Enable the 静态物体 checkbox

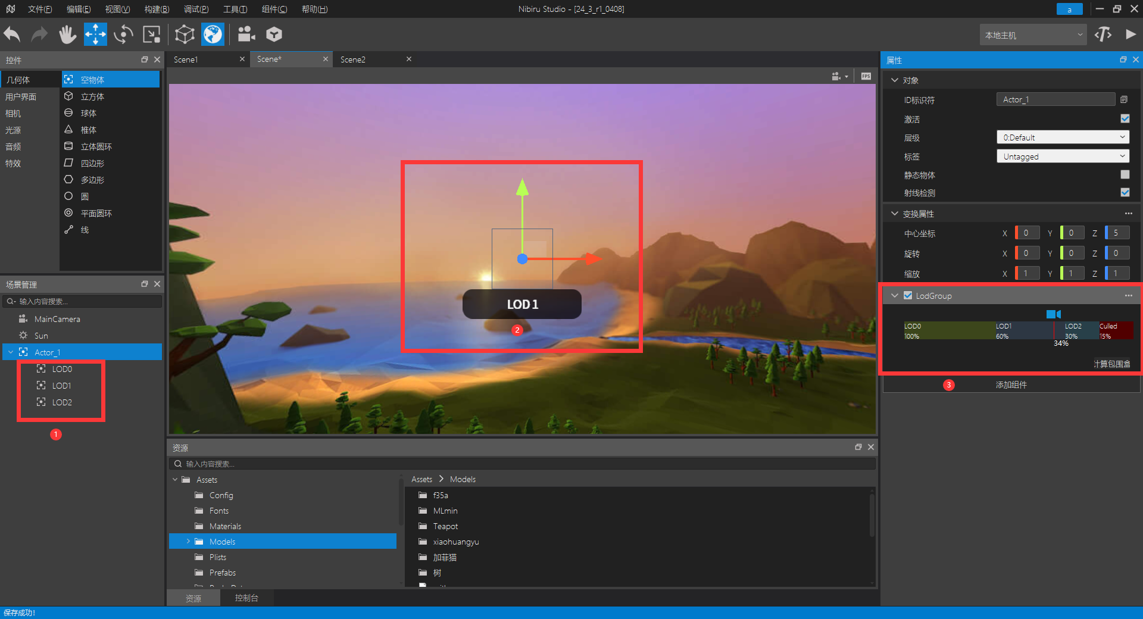pos(1125,174)
